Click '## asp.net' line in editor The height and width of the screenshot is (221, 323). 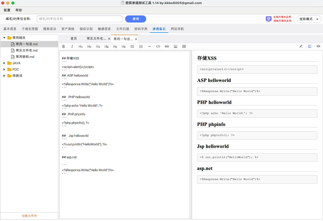tap(69, 157)
